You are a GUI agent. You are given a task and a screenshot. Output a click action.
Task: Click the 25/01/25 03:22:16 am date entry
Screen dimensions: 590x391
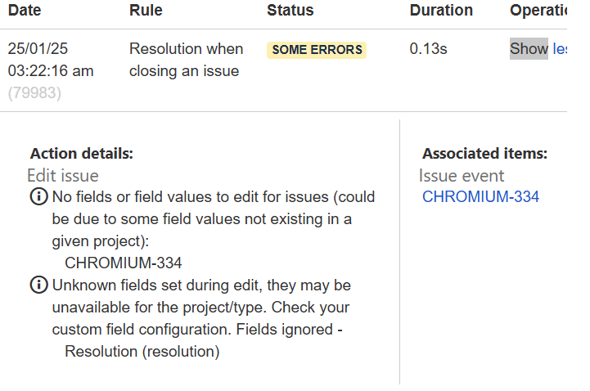(51, 60)
